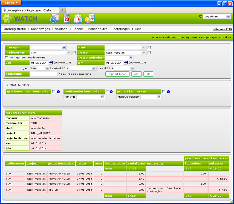
Task: Open the Beheer menu
Action: pos(78,29)
